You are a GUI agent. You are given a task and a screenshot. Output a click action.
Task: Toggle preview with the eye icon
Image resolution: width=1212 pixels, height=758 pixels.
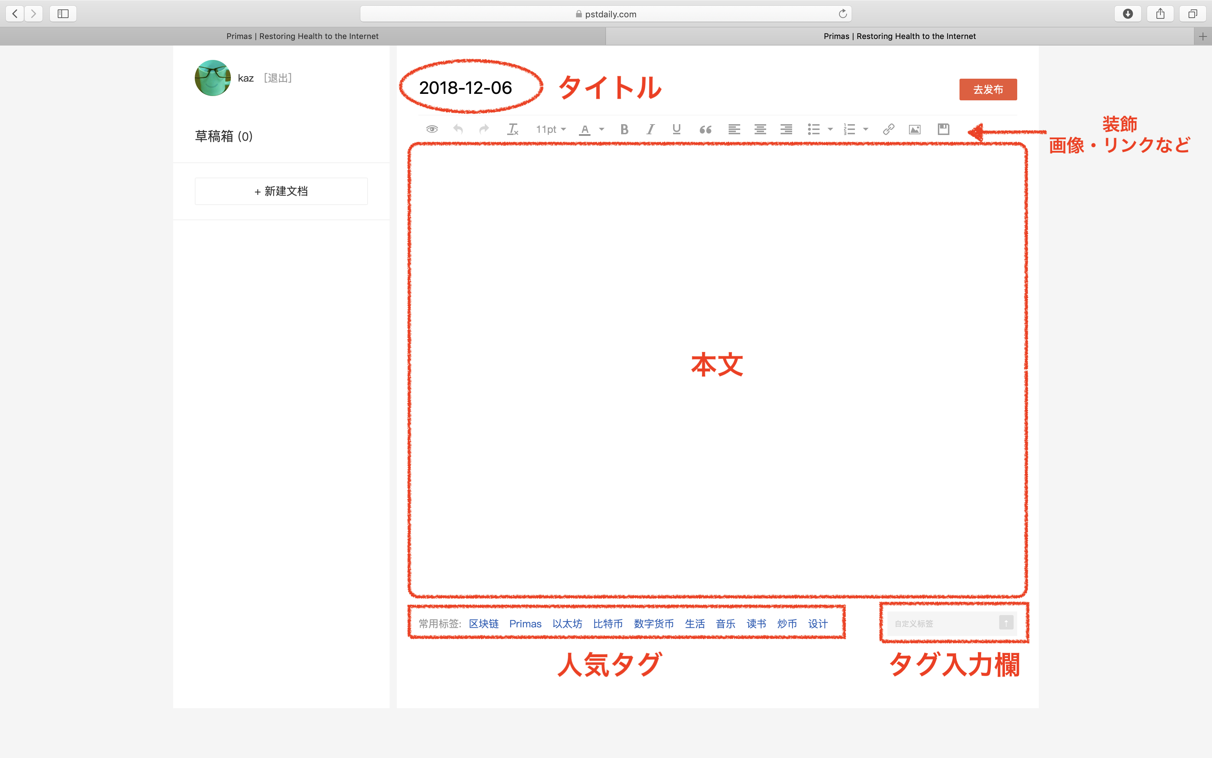432,129
